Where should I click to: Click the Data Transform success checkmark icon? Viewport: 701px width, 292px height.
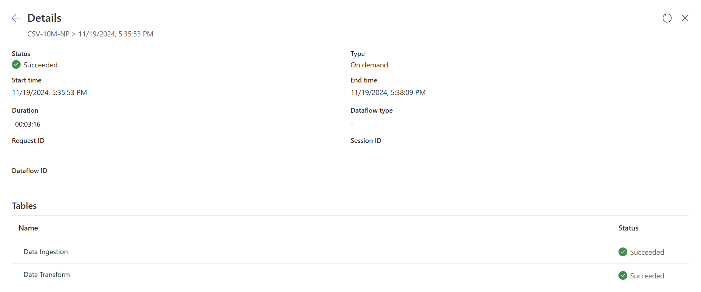coord(622,275)
